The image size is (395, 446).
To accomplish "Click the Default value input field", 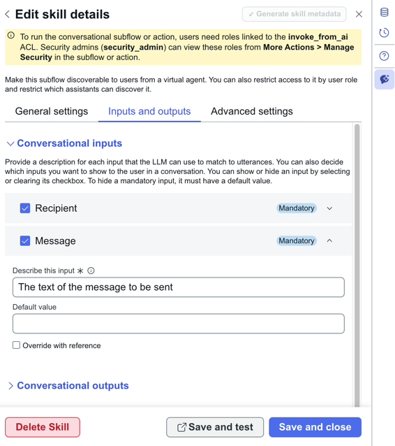I will coord(179,324).
